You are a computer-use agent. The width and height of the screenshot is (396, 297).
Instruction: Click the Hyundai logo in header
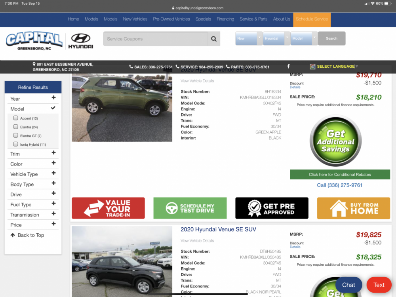pyautogui.click(x=81, y=41)
